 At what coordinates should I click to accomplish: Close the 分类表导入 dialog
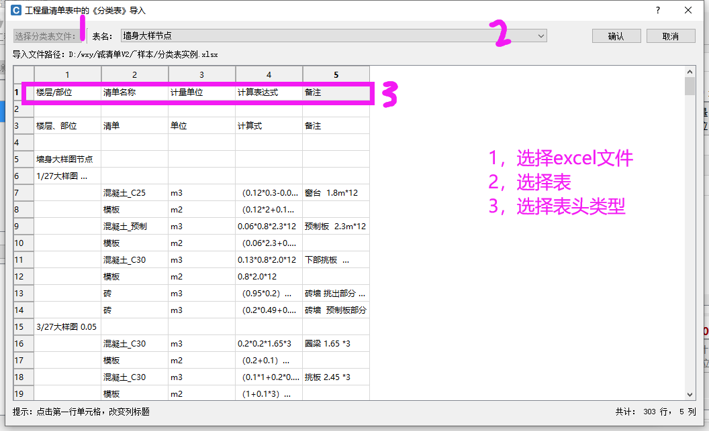point(688,10)
